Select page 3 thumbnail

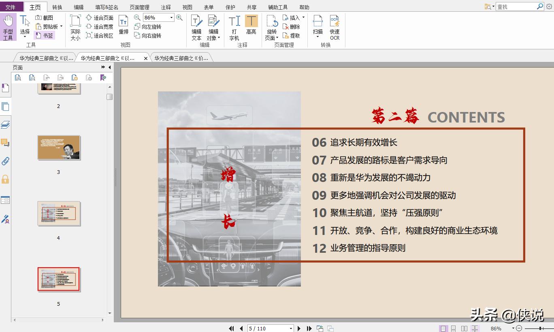[x=59, y=148]
